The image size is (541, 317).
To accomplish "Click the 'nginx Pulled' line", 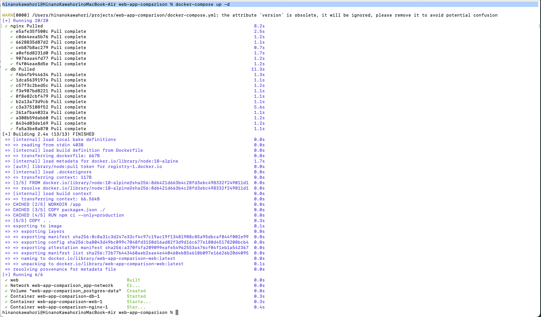I will coord(27,26).
